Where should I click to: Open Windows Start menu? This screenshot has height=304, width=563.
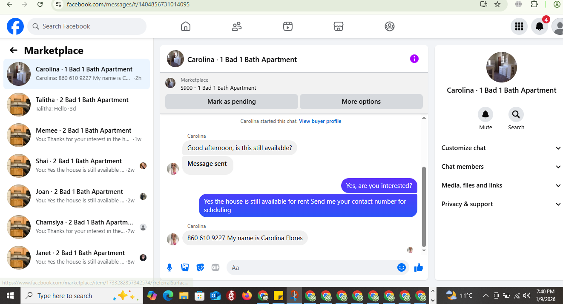pyautogui.click(x=10, y=295)
